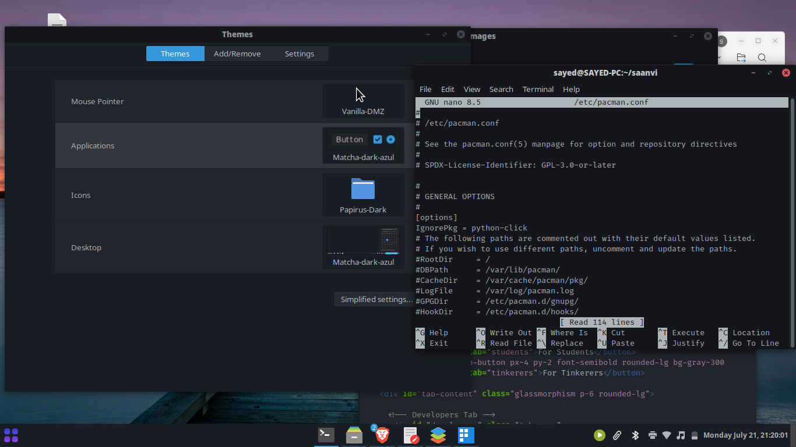Click the Icons row label in Themes
Image resolution: width=796 pixels, height=447 pixels.
pyautogui.click(x=80, y=195)
